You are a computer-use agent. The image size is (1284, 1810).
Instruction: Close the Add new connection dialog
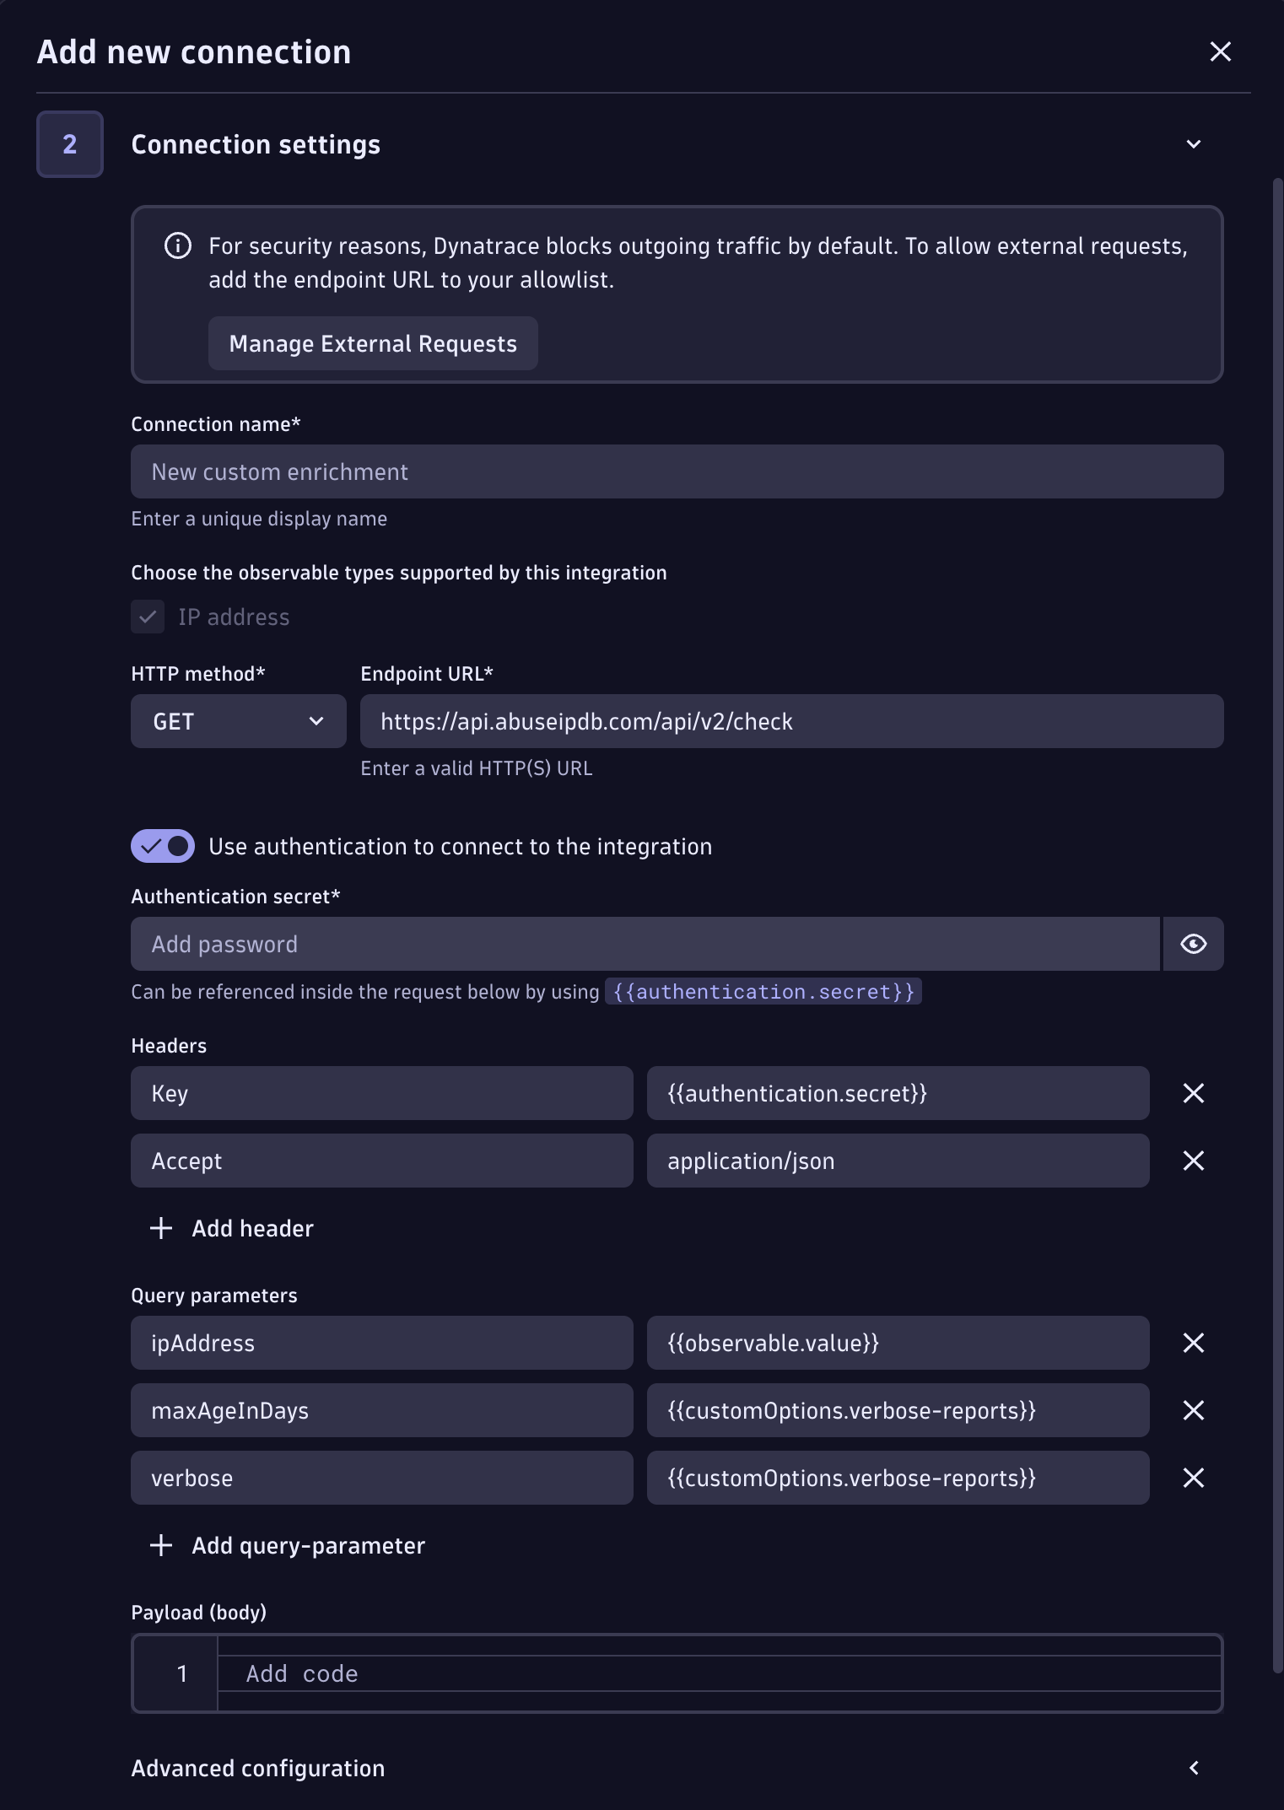click(x=1220, y=51)
